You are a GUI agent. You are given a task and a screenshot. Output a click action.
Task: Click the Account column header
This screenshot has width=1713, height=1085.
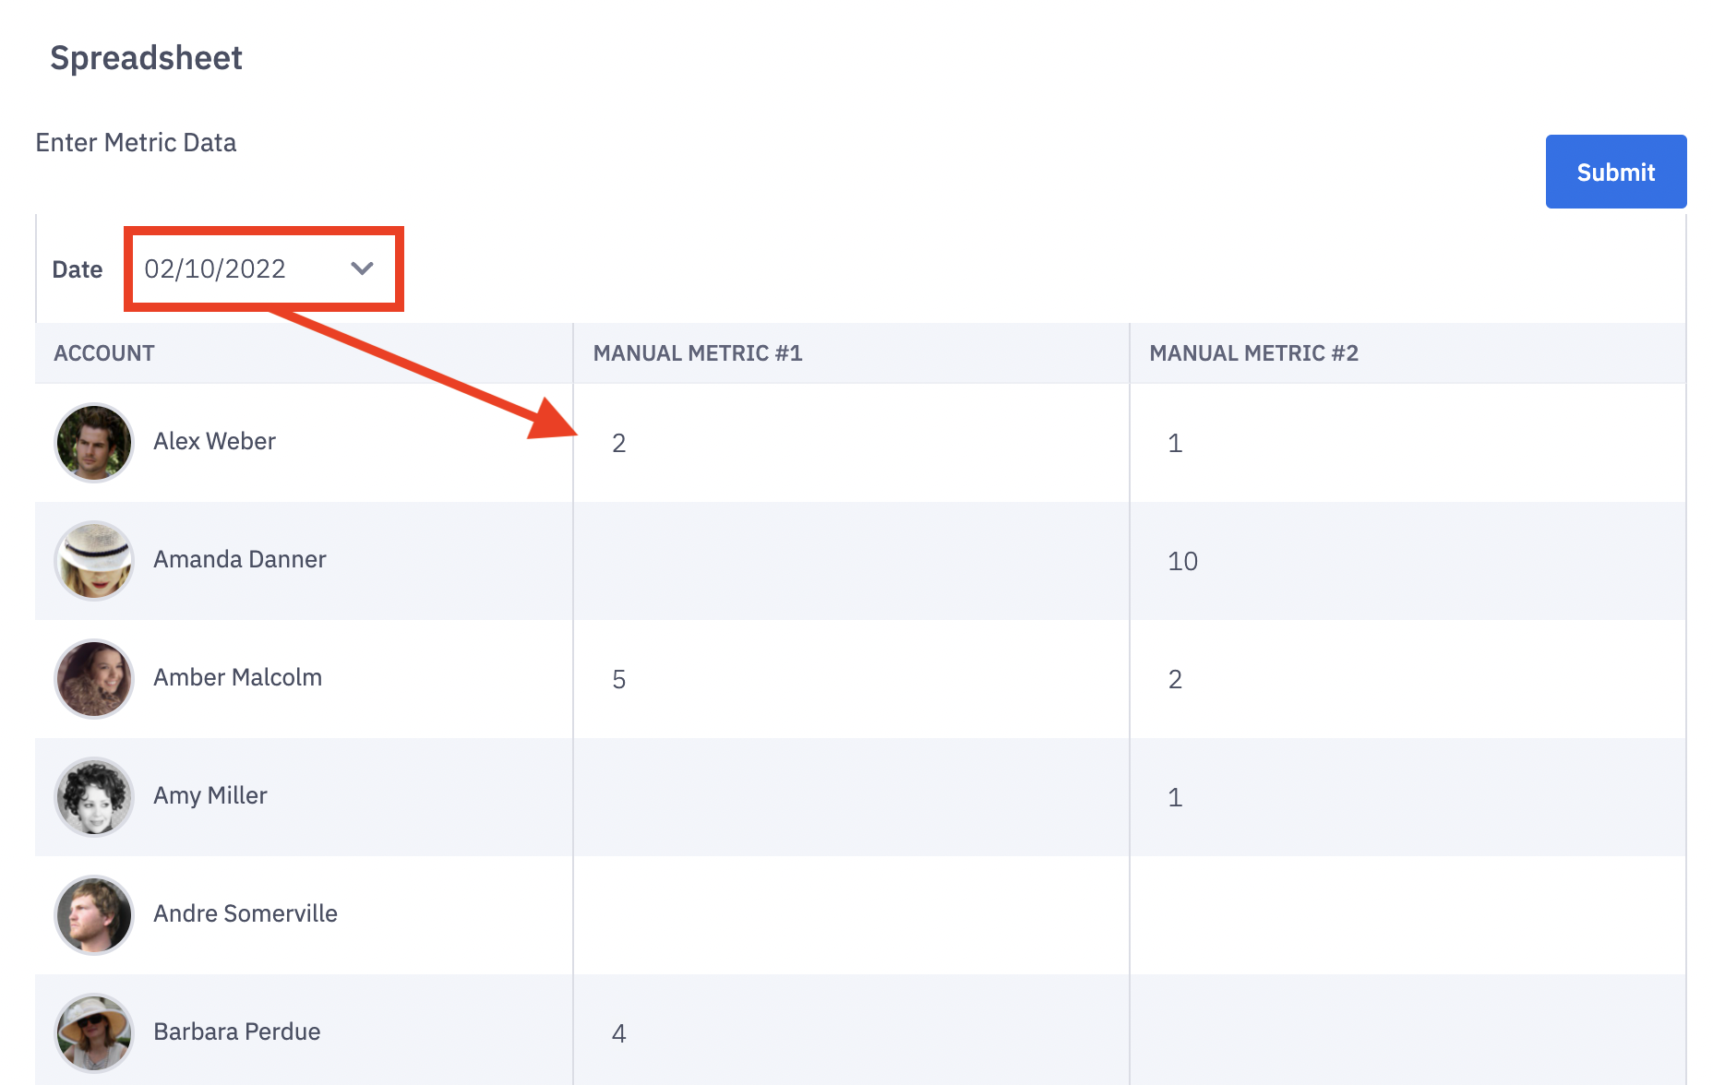pyautogui.click(x=104, y=353)
